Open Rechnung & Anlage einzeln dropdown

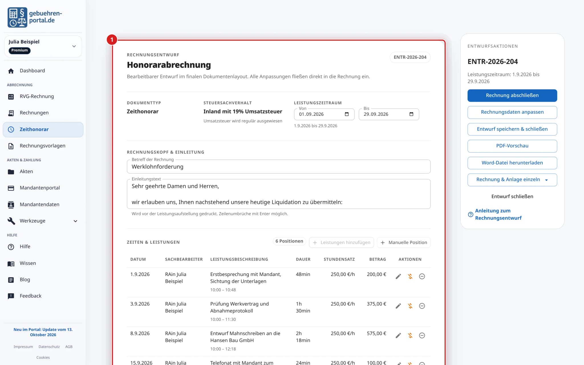512,180
